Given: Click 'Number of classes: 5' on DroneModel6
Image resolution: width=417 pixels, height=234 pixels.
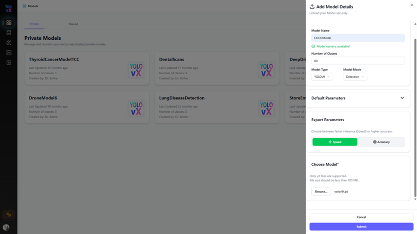Looking at the screenshot, I should pyautogui.click(x=42, y=112).
